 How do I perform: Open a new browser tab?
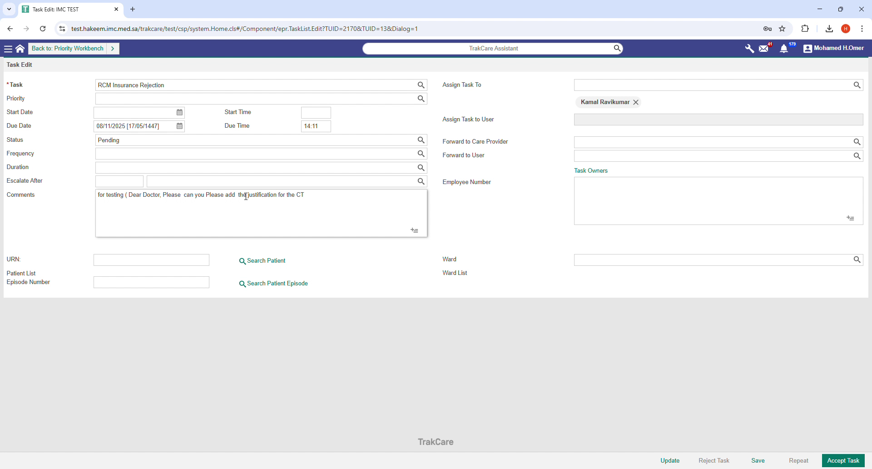[x=132, y=9]
